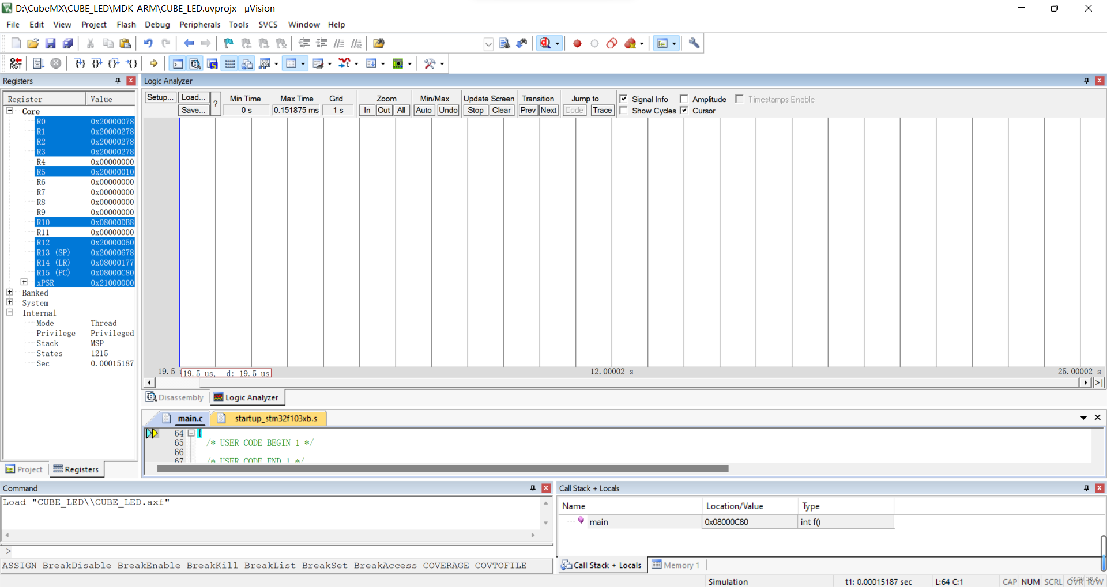Open the Flash menu
Image resolution: width=1107 pixels, height=587 pixels.
126,25
